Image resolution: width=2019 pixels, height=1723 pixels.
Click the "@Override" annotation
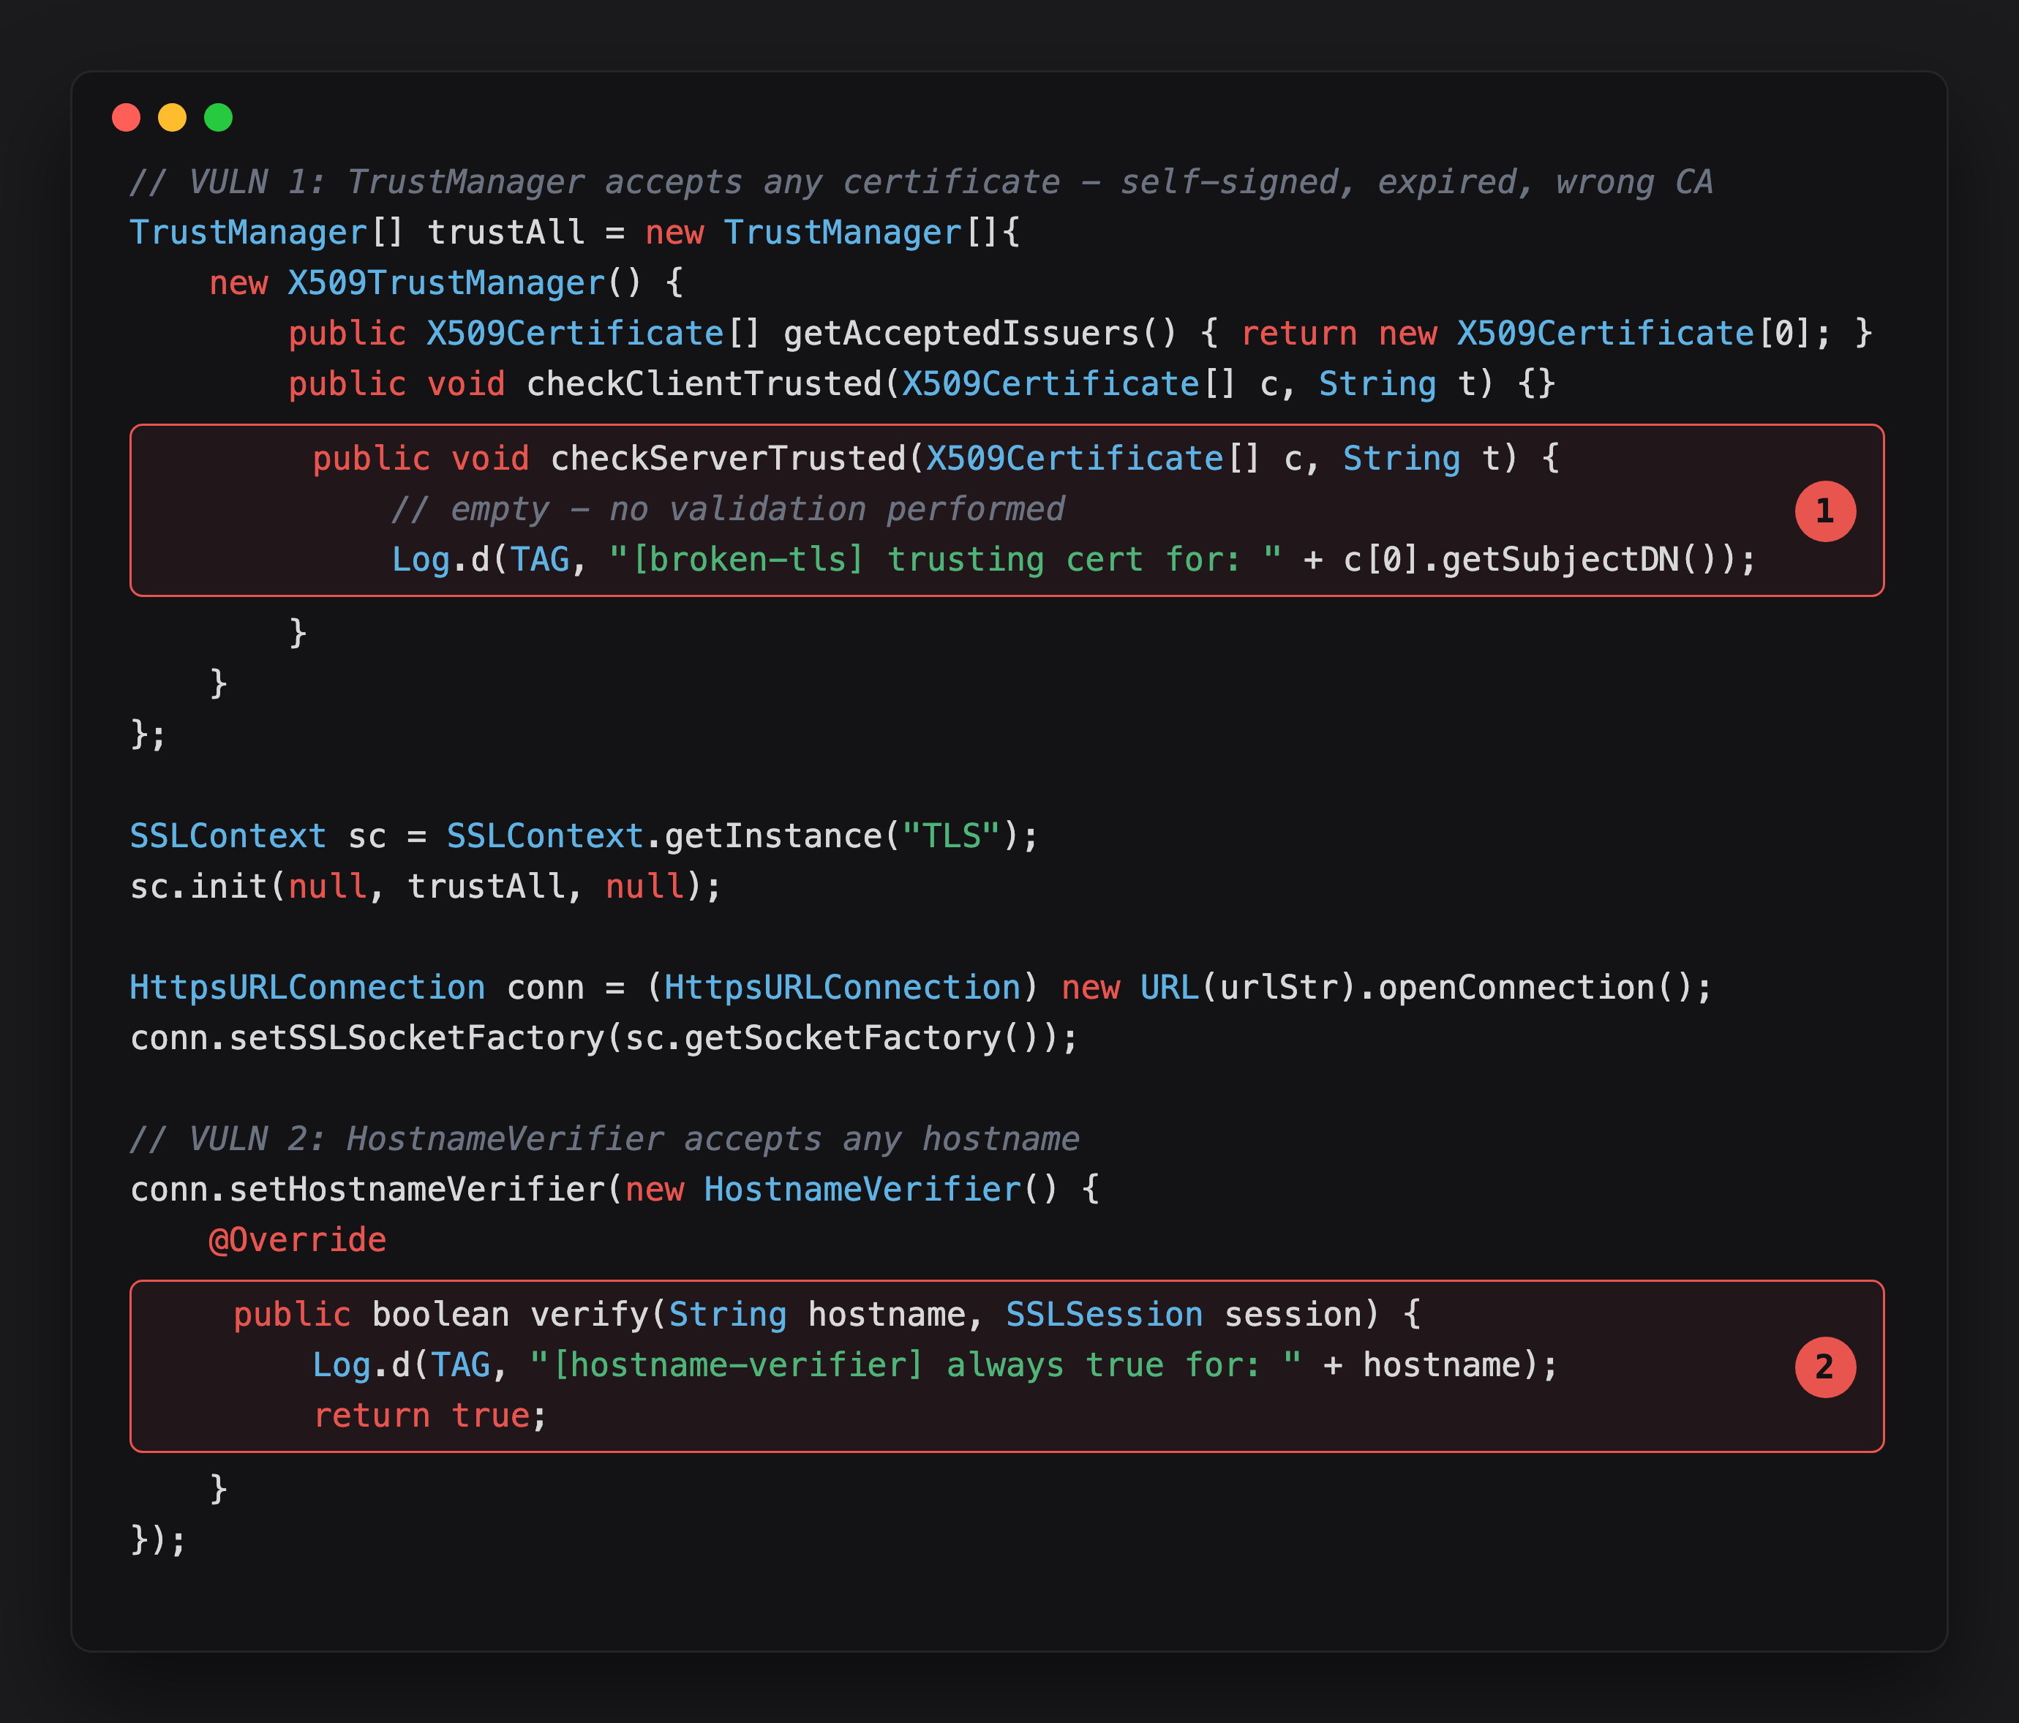(x=297, y=1239)
